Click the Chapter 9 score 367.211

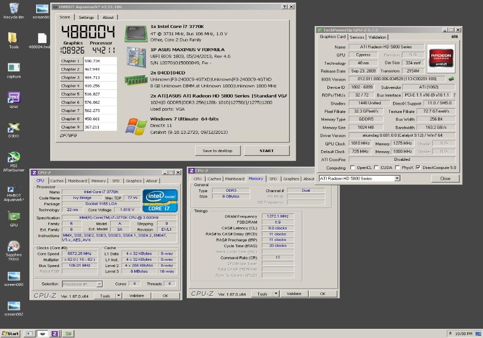(100, 127)
